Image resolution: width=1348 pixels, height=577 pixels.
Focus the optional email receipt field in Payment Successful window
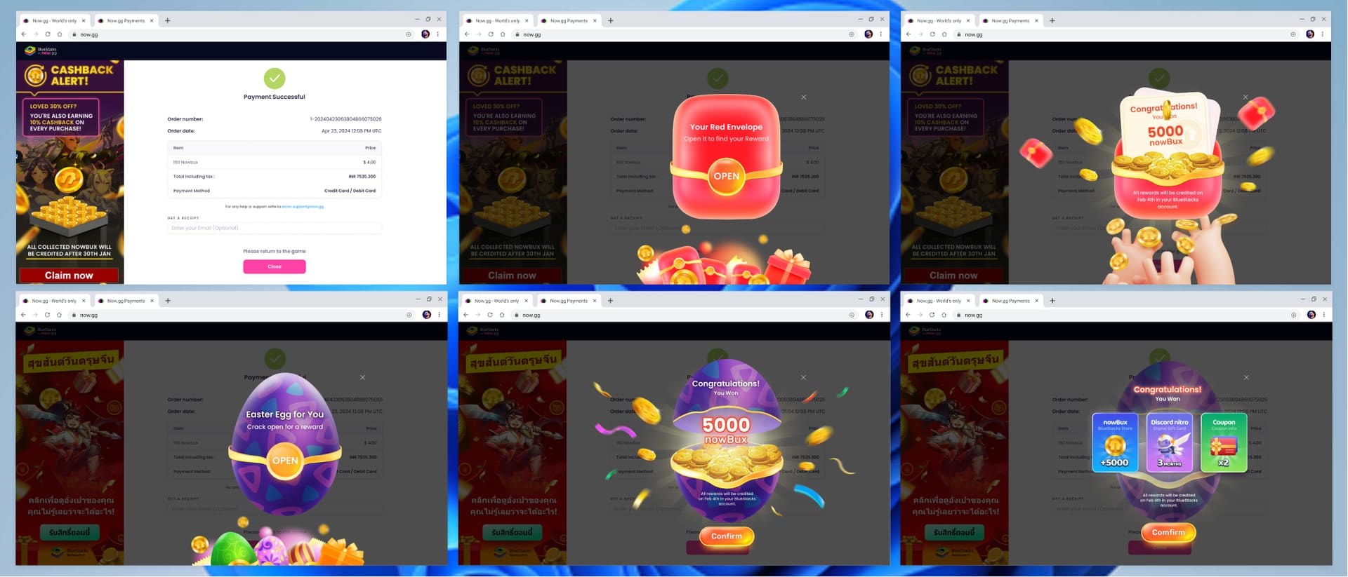(x=275, y=228)
